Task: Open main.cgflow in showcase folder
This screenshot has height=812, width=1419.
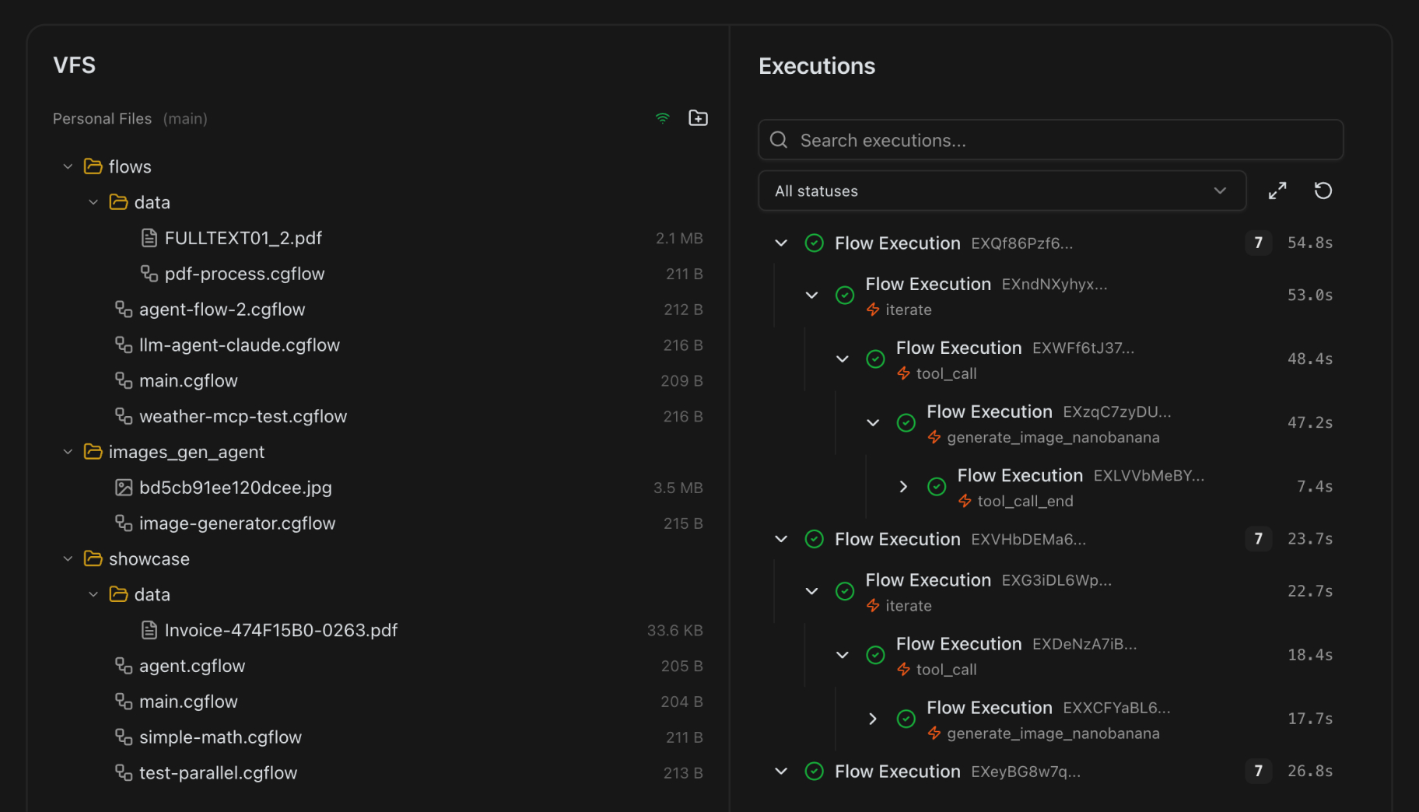Action: [188, 702]
